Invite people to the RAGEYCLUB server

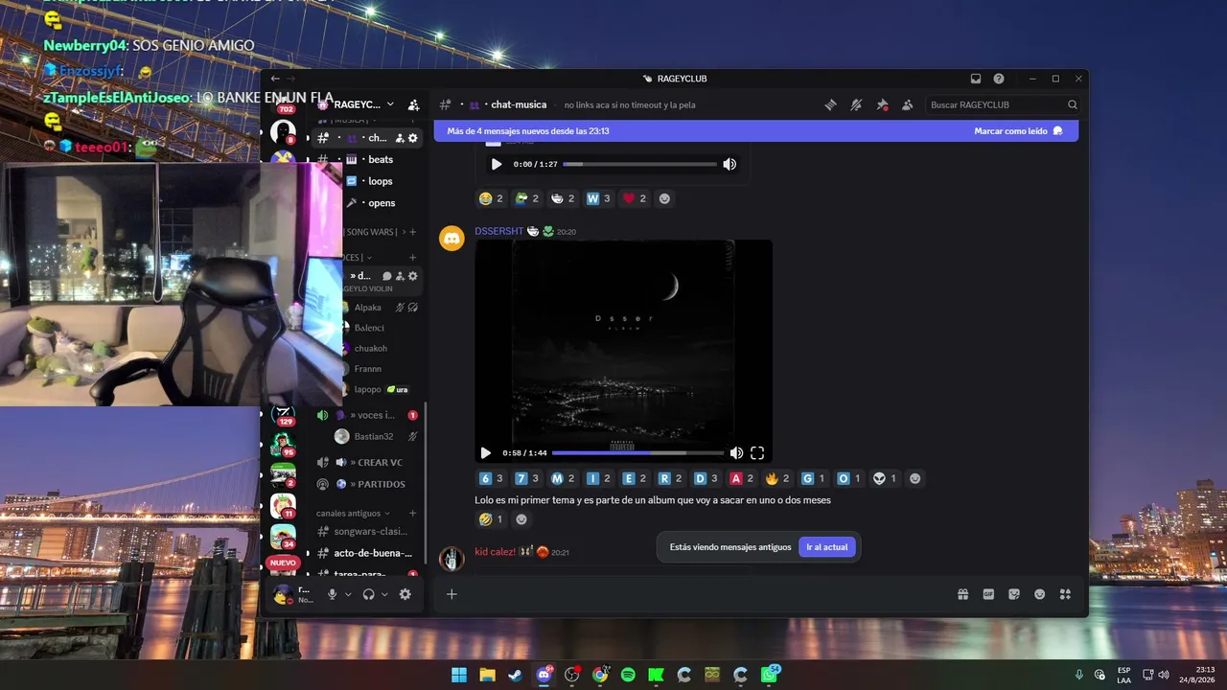(413, 104)
